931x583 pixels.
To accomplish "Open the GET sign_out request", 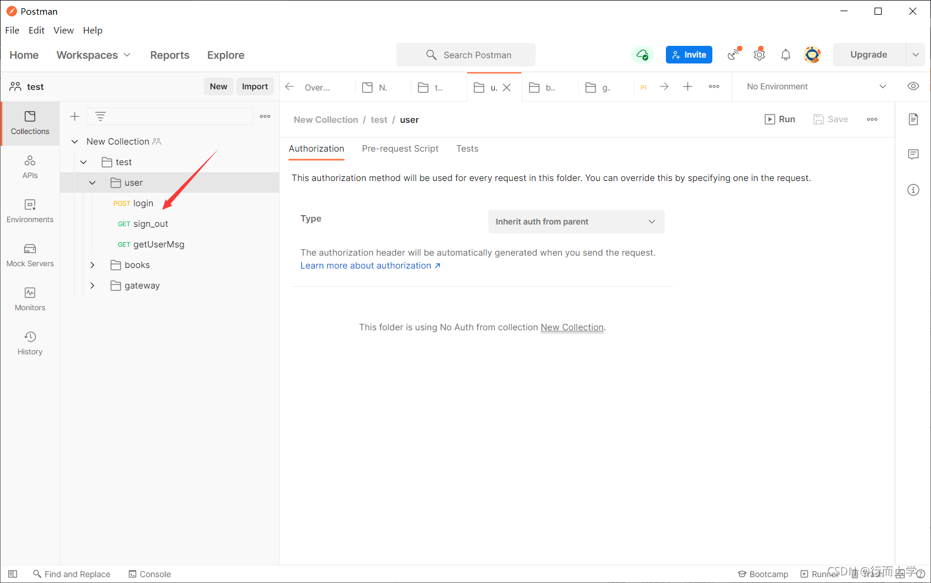I will pos(143,224).
